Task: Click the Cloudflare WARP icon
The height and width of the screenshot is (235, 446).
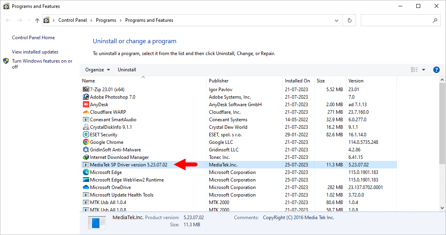Action: point(86,112)
